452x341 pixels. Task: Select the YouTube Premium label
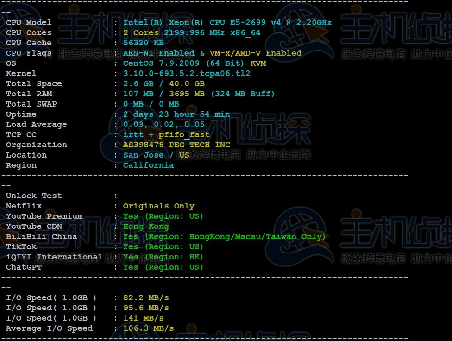pos(44,216)
